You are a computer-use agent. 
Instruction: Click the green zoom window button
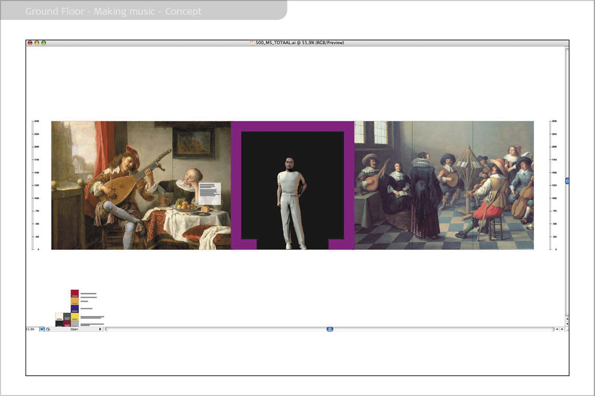click(x=44, y=43)
